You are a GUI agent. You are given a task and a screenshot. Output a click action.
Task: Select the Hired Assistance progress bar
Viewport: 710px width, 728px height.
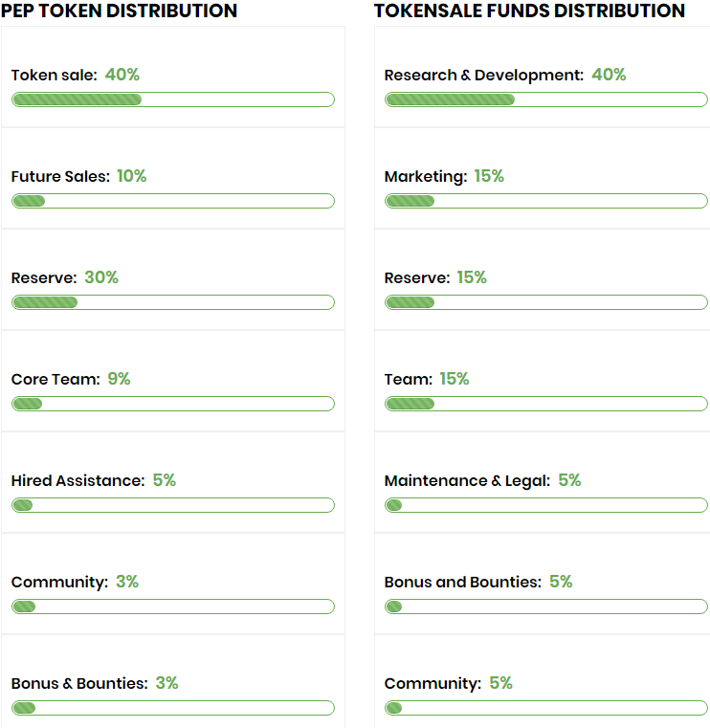pyautogui.click(x=172, y=505)
